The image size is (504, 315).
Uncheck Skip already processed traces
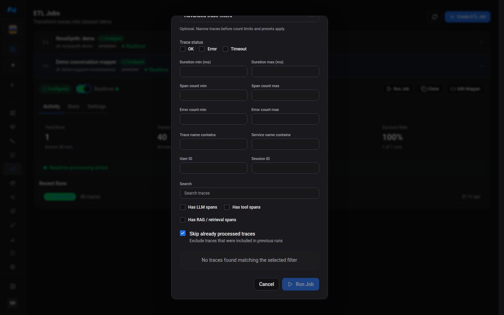(183, 233)
